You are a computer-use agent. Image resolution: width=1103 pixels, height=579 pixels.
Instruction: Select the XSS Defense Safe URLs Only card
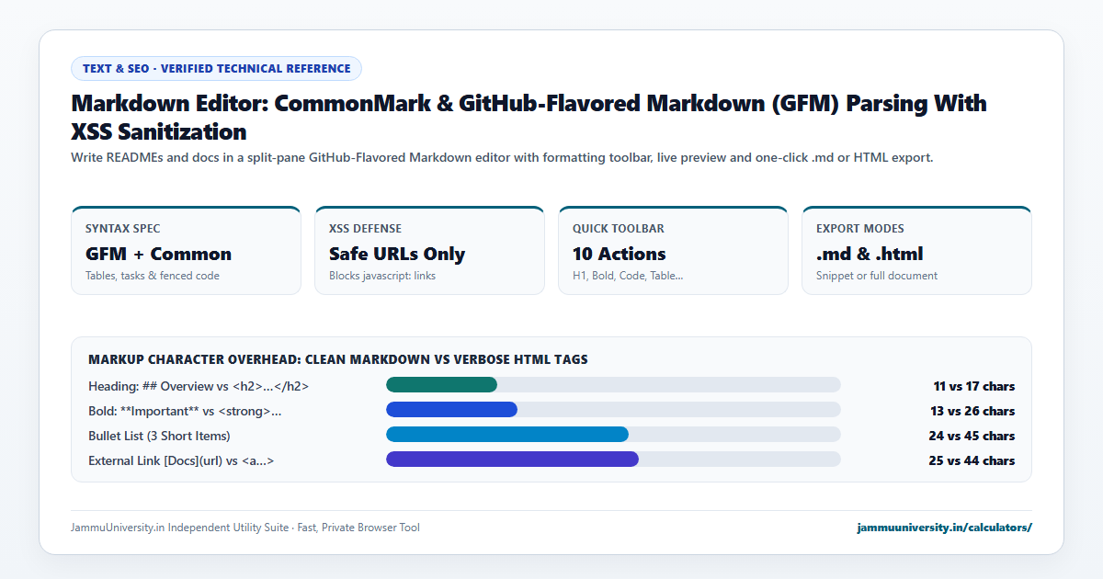click(429, 250)
